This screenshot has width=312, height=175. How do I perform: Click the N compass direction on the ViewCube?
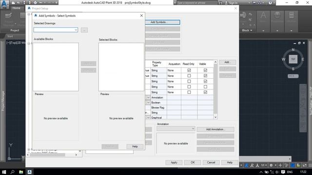click(x=293, y=50)
